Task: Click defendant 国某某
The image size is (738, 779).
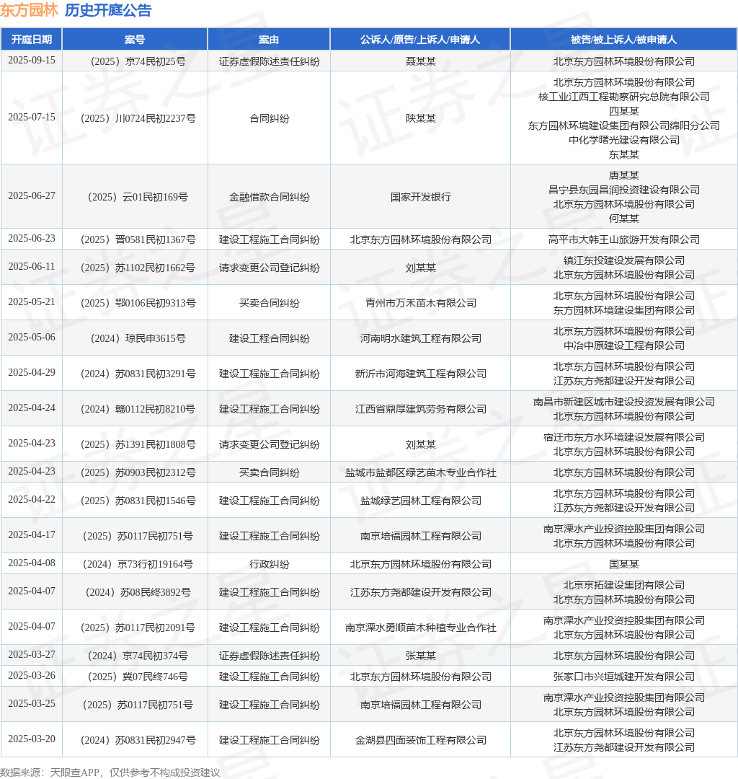Action: click(624, 564)
